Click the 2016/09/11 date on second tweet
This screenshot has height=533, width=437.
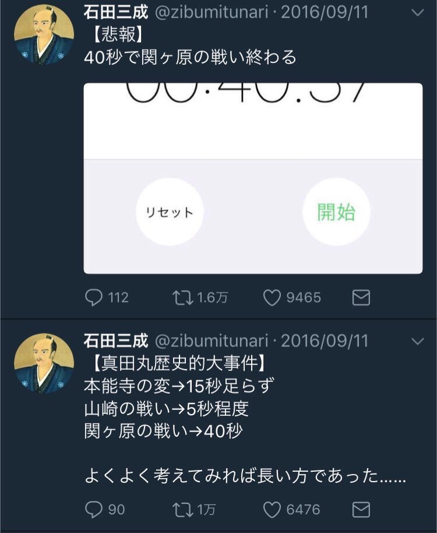tap(325, 341)
